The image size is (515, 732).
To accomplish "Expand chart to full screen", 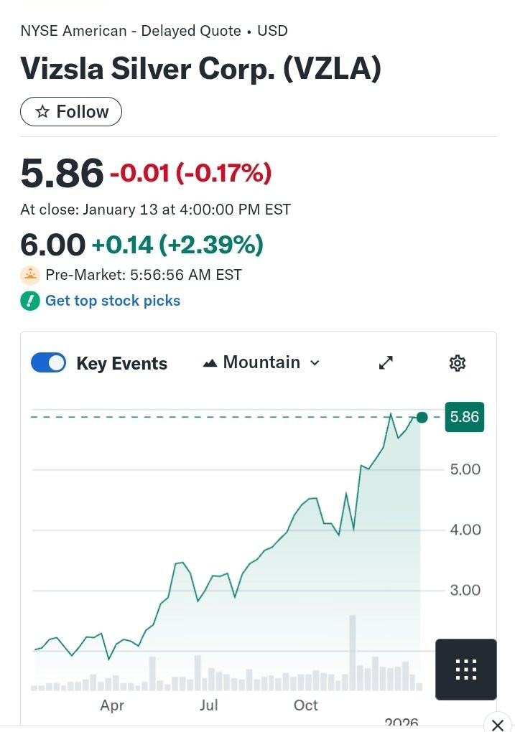I will 386,363.
